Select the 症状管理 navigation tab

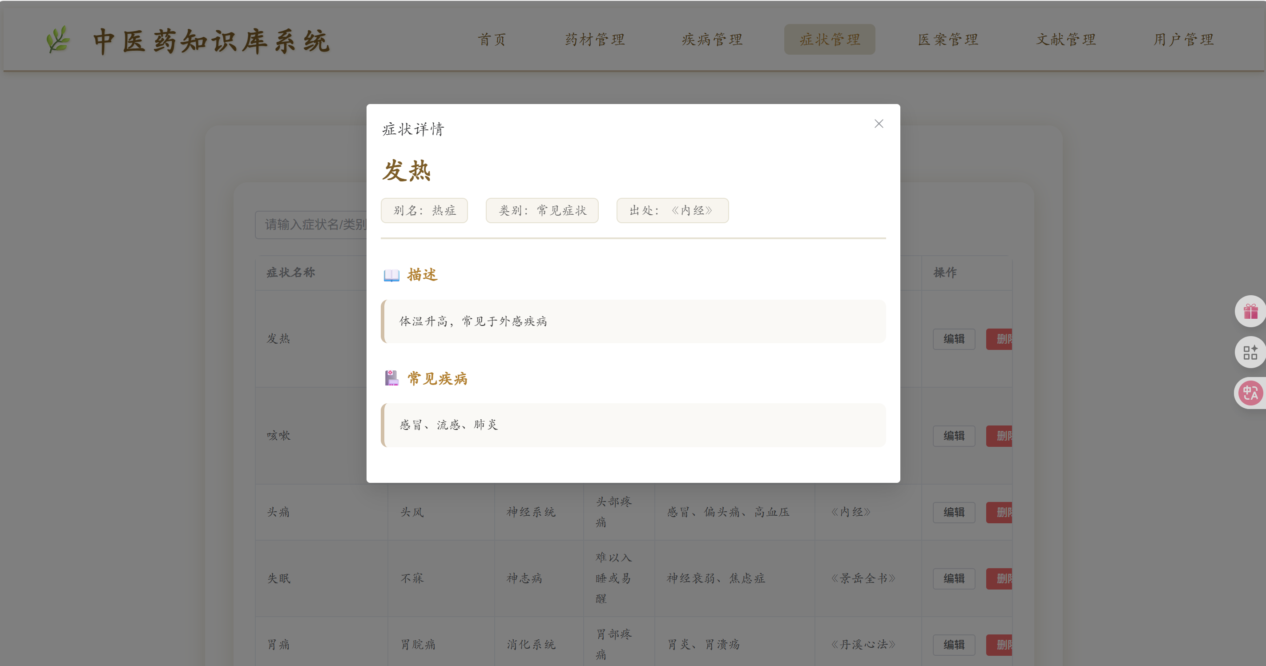coord(829,39)
